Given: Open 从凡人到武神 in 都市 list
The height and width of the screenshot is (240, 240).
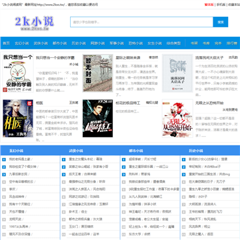Looking at the screenshot, I should 138,197.
